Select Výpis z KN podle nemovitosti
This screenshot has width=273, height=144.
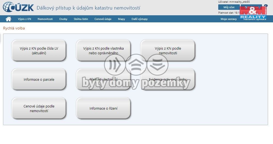168,50
